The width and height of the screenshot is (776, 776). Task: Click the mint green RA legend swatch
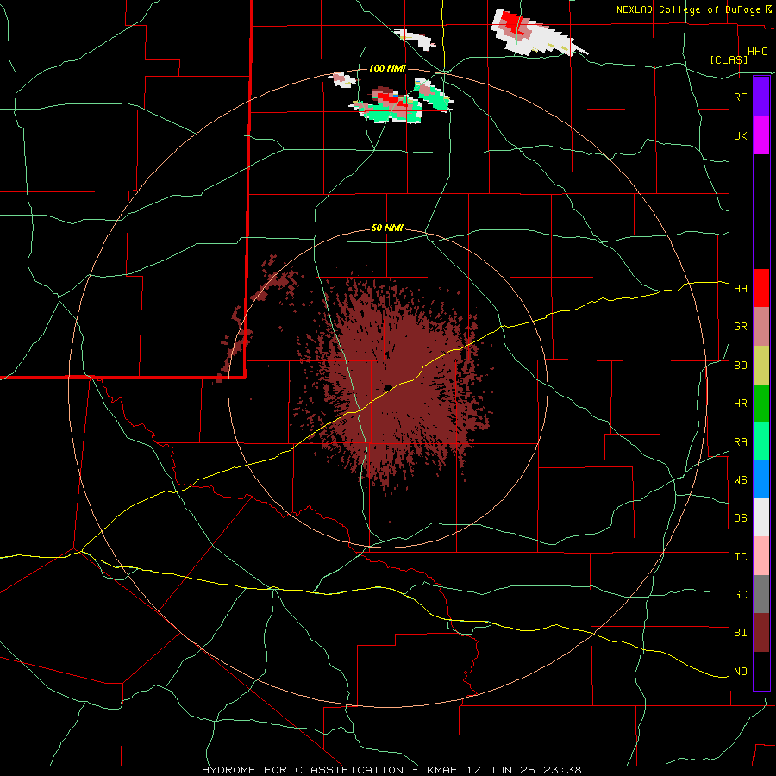[x=761, y=441]
